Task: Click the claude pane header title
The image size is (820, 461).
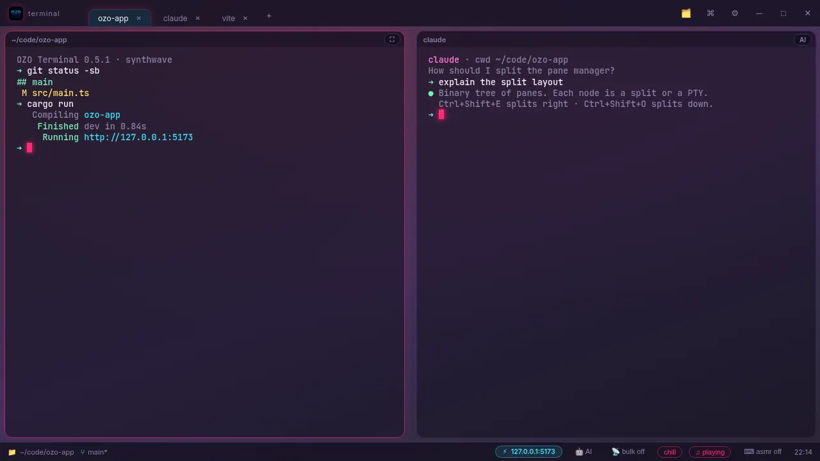Action: click(434, 40)
